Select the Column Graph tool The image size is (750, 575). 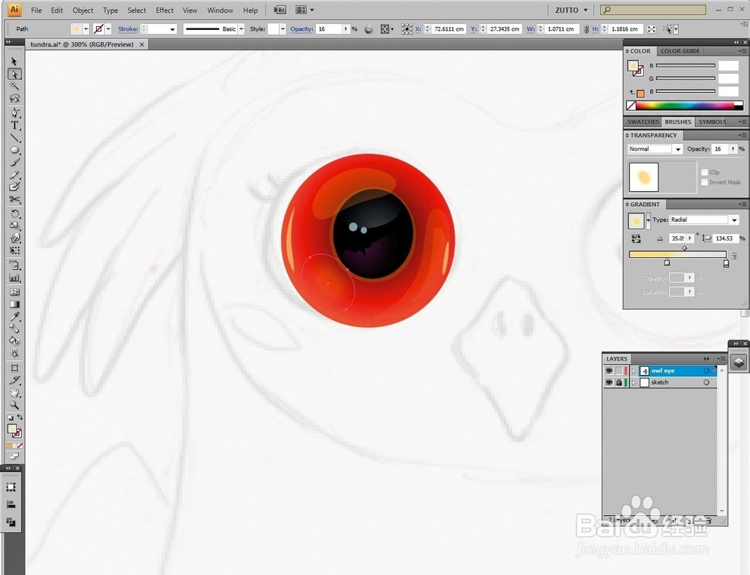[x=14, y=277]
